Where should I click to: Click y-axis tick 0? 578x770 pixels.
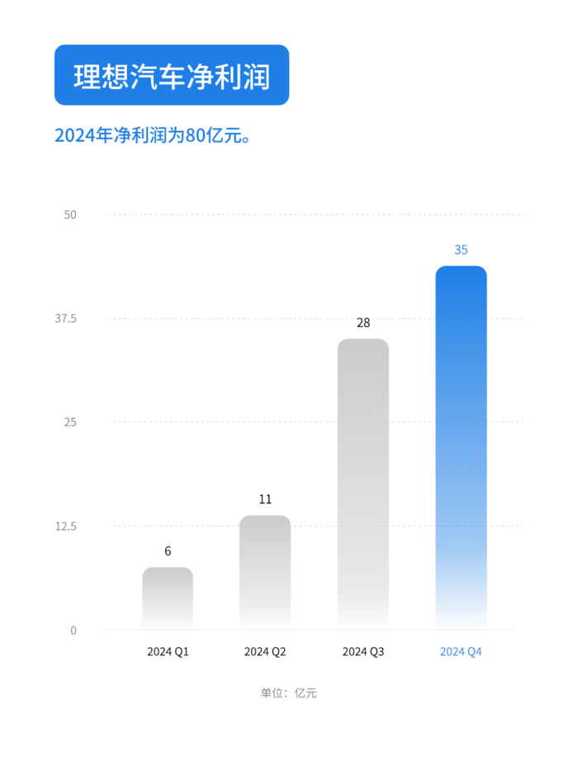(73, 631)
